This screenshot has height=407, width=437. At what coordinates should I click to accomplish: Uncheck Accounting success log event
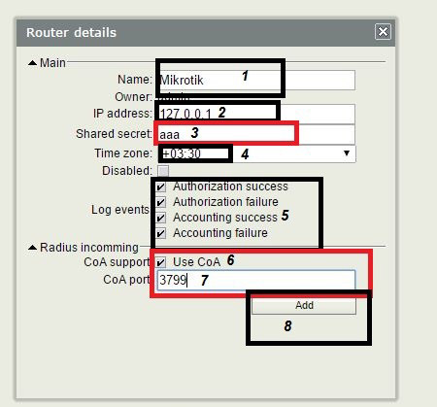161,218
